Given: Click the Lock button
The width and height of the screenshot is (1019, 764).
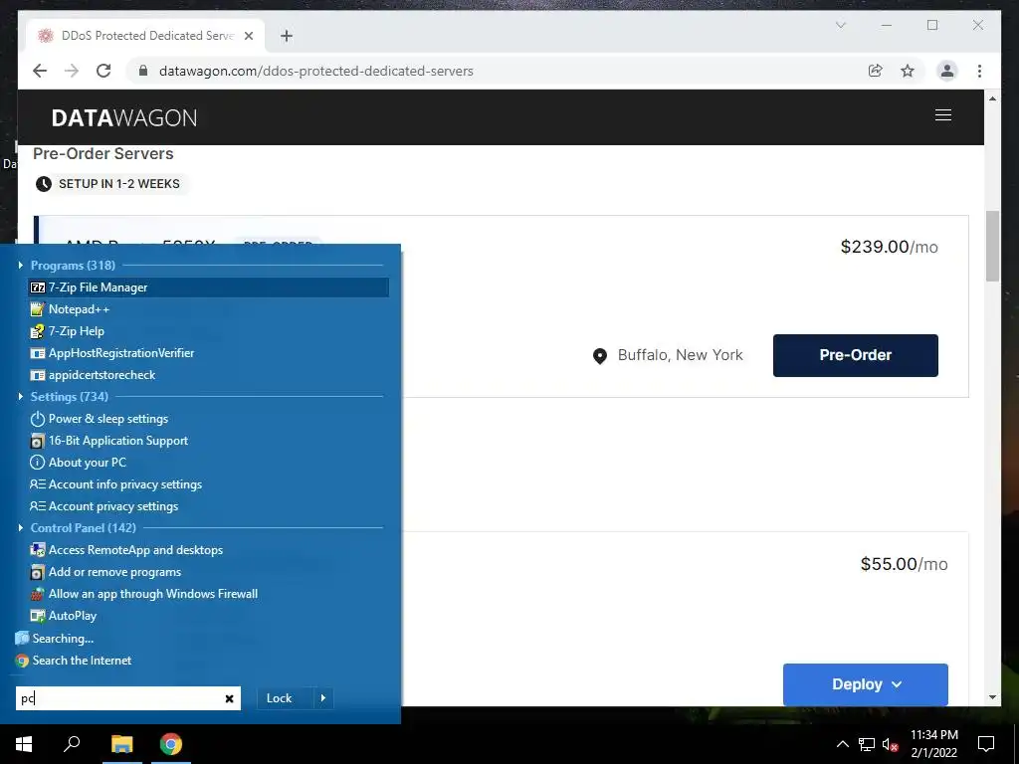Looking at the screenshot, I should [x=280, y=698].
